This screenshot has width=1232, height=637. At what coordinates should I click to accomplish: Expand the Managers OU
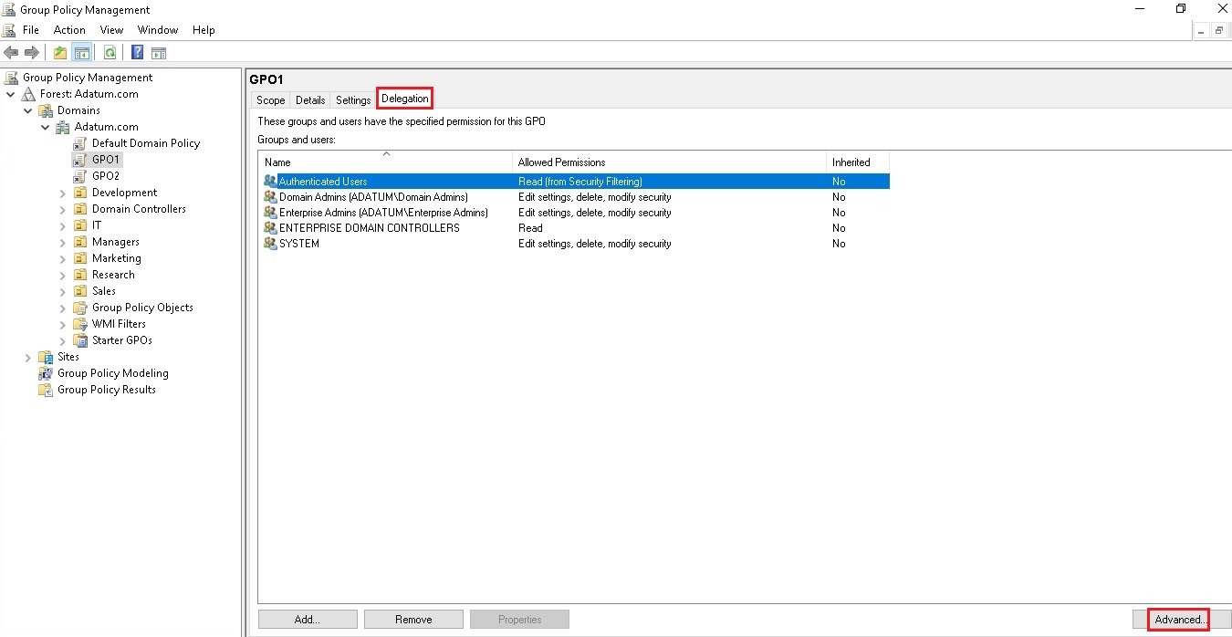pyautogui.click(x=63, y=242)
